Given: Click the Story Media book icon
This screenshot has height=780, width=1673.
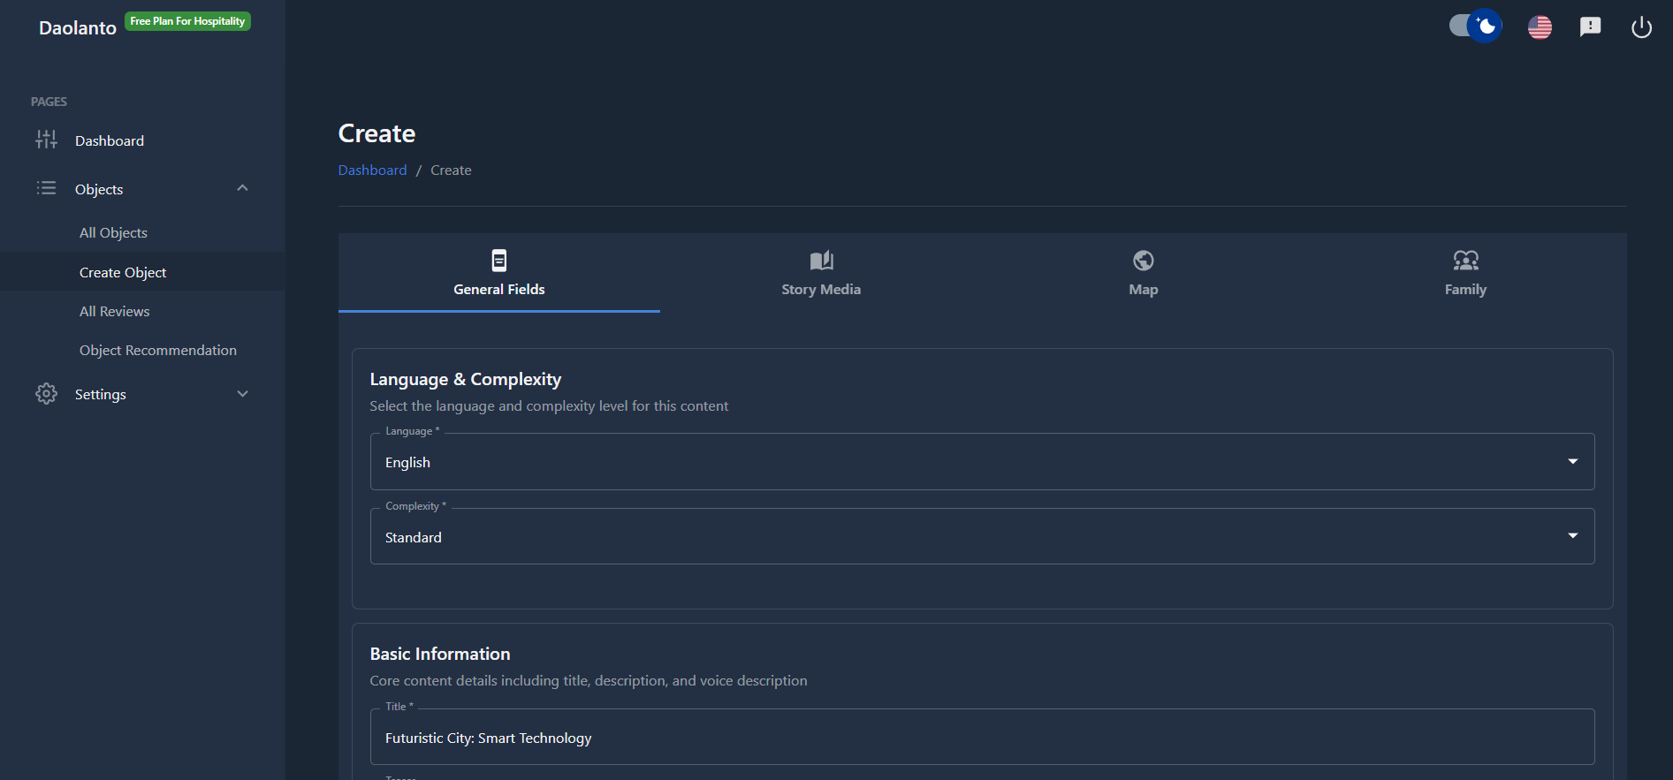Looking at the screenshot, I should (x=821, y=261).
